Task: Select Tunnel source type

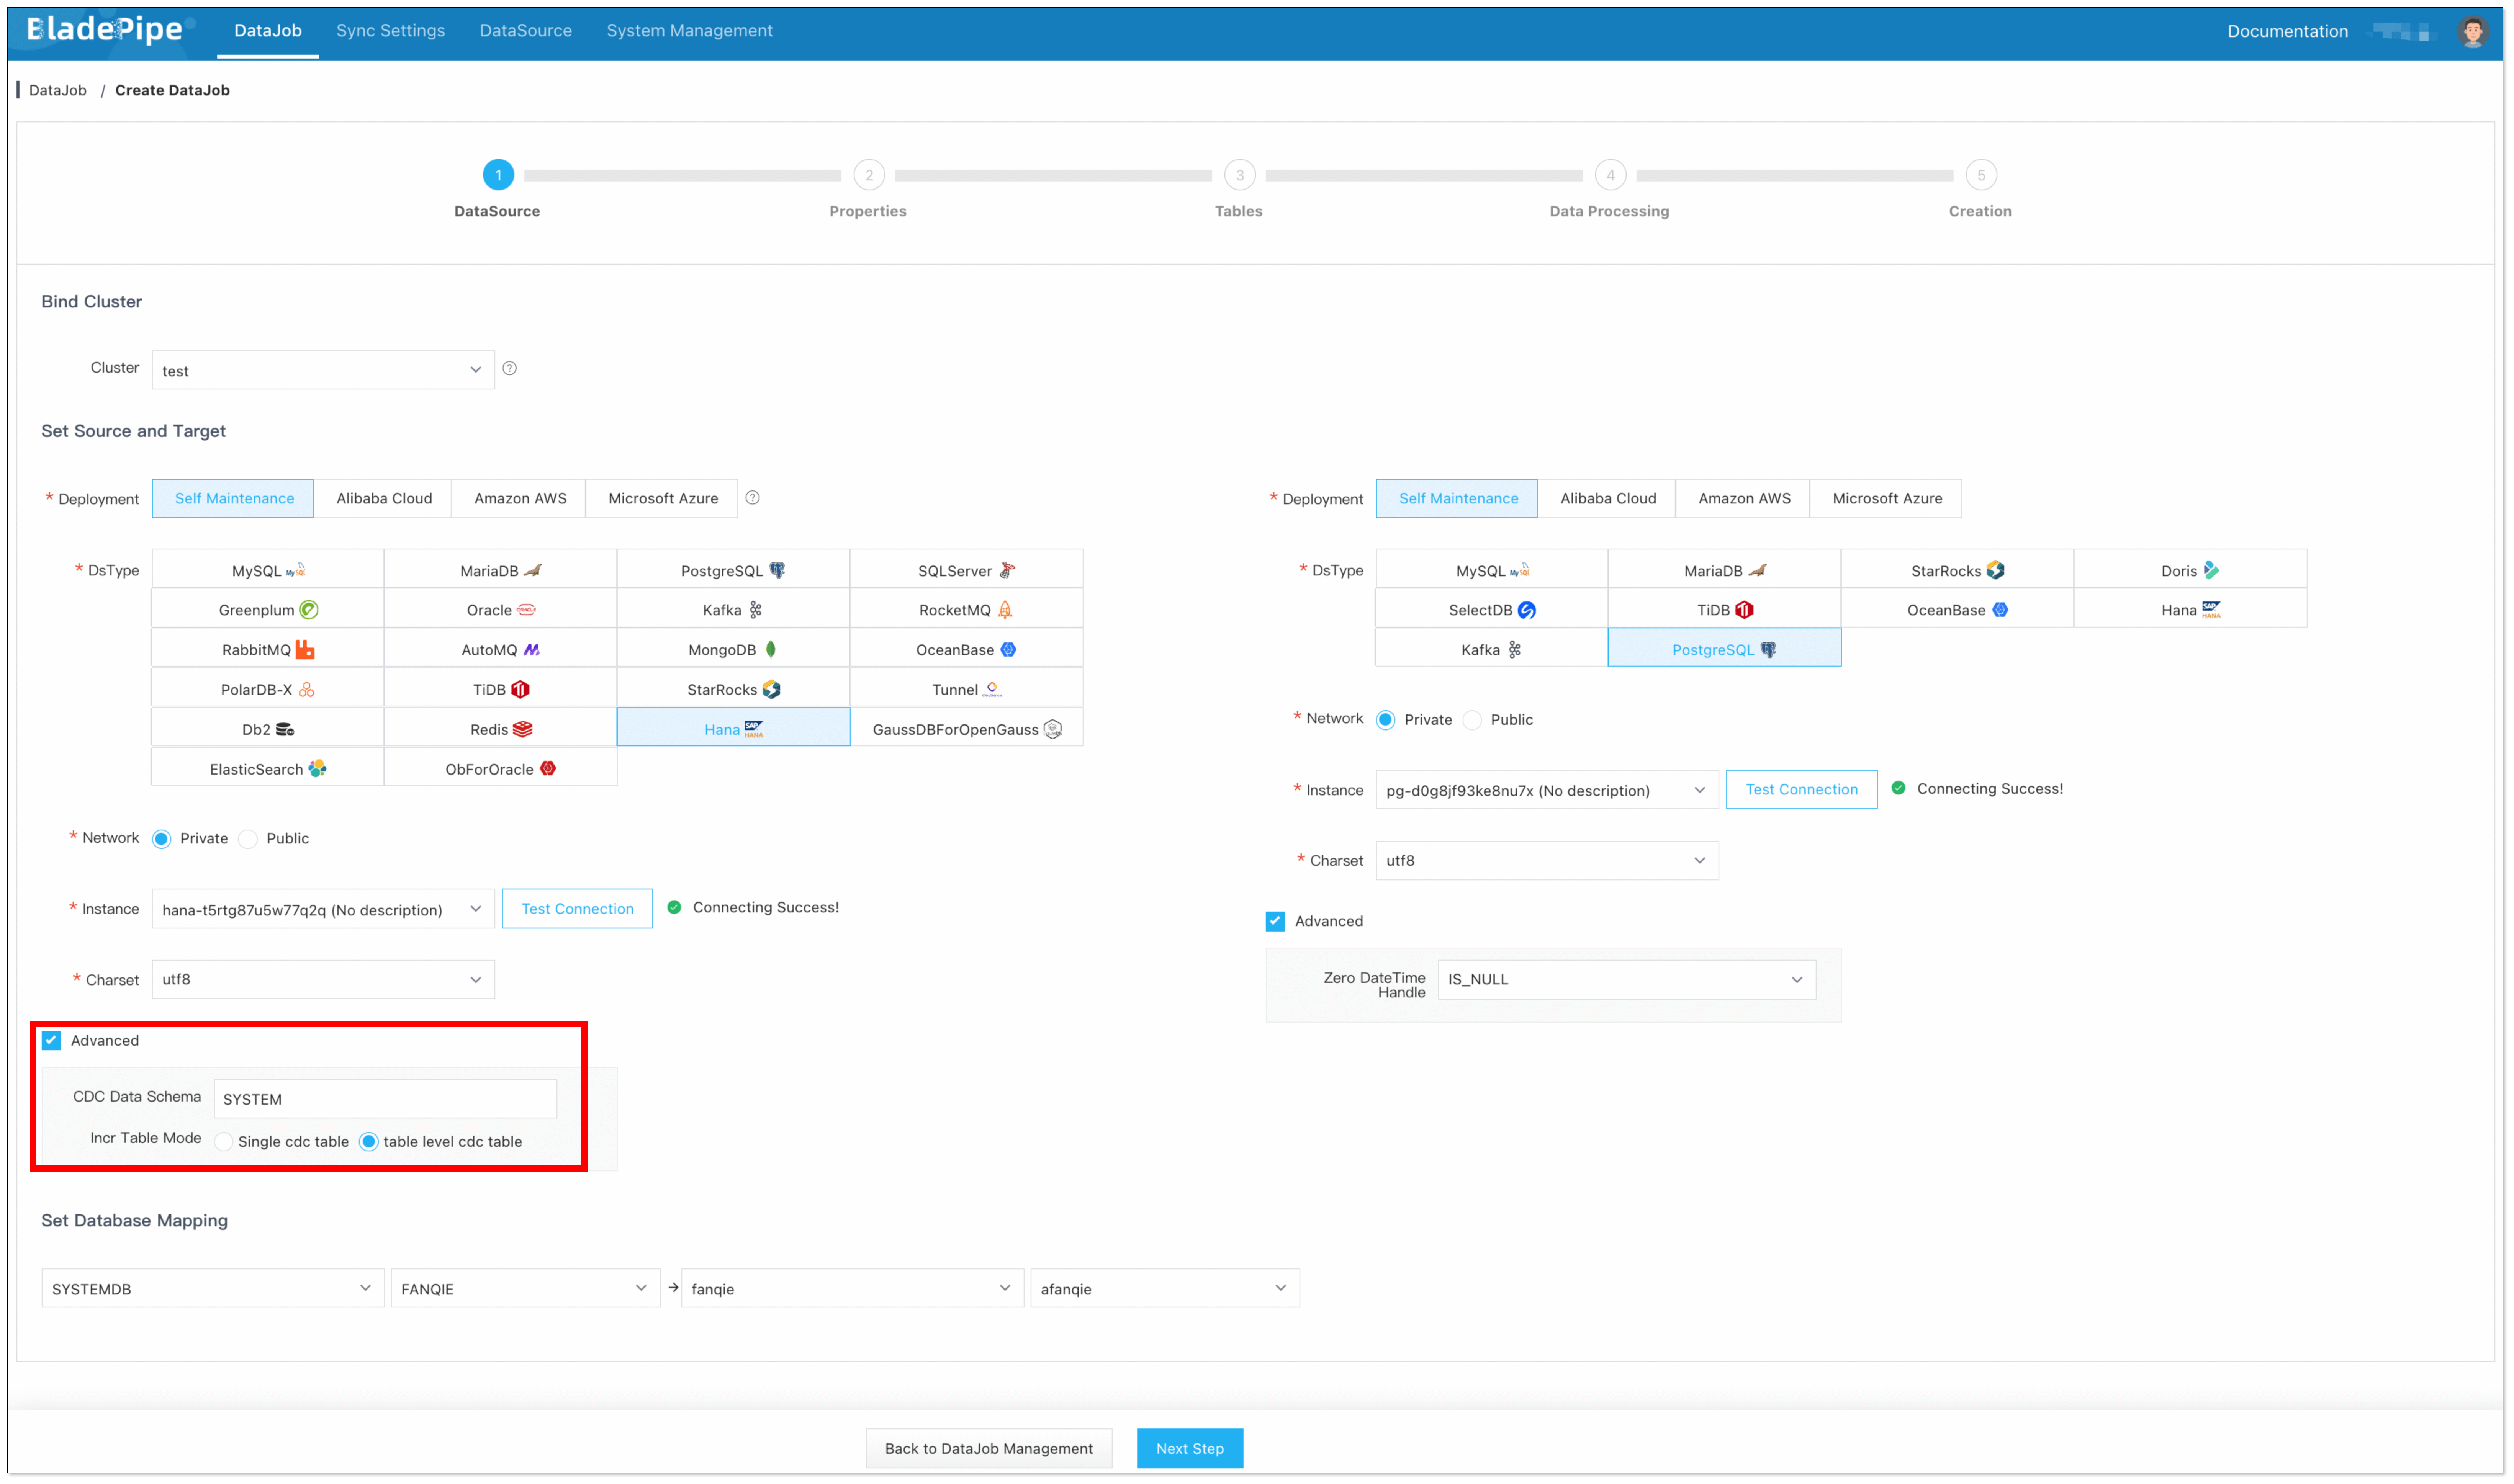Action: click(966, 690)
